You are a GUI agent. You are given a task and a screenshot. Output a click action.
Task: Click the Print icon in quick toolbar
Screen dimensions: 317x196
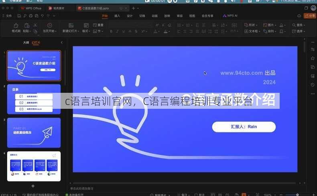(31, 16)
